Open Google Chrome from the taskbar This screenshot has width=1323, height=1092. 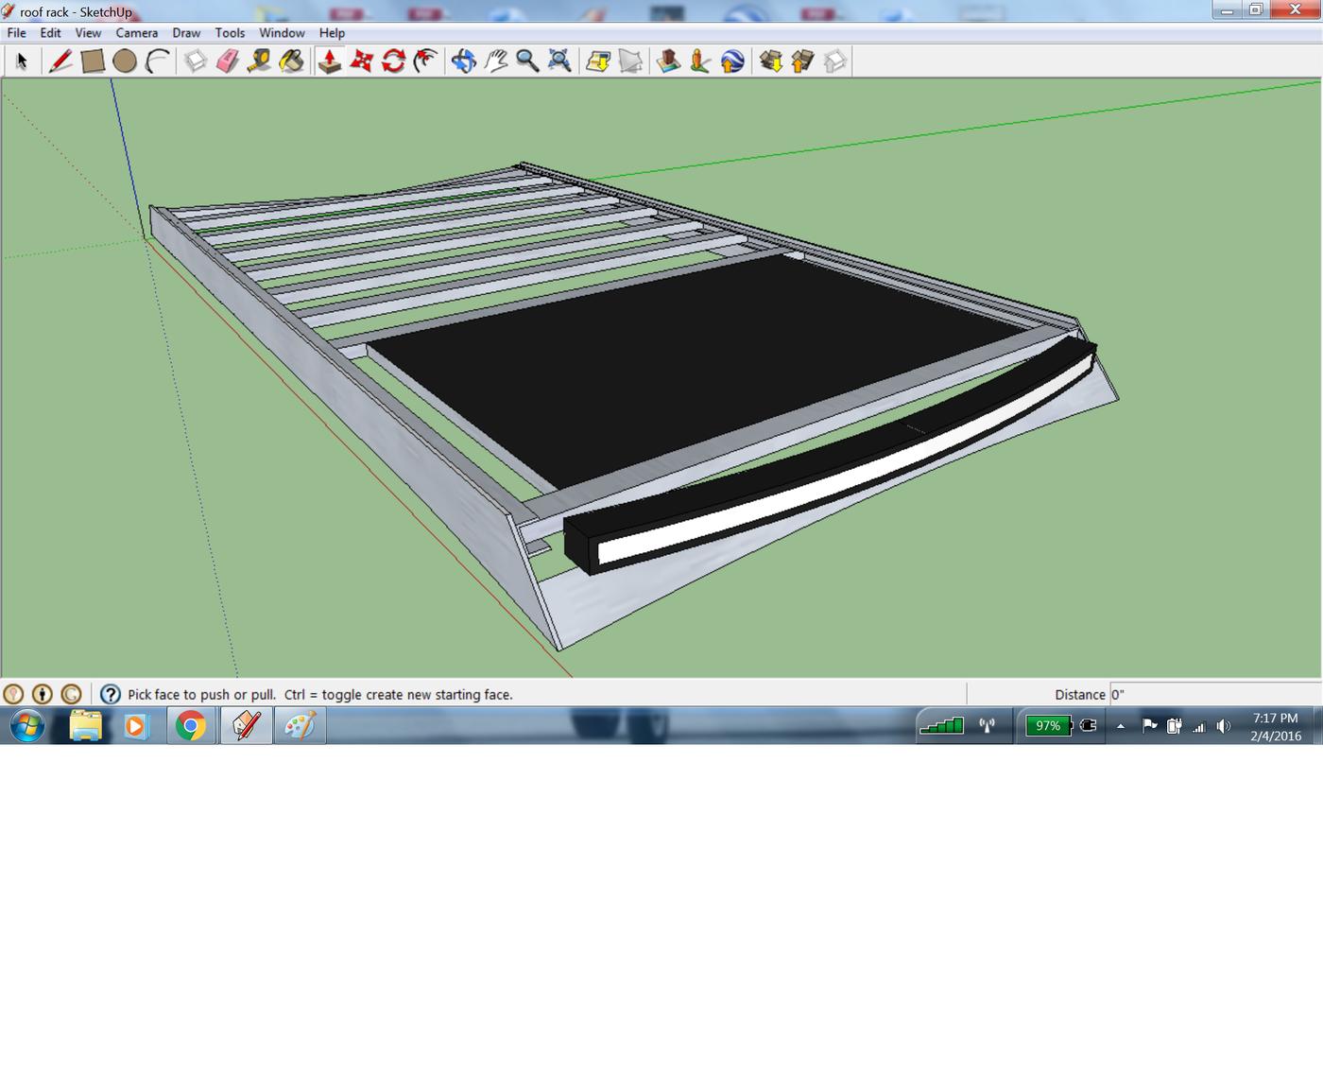(191, 726)
